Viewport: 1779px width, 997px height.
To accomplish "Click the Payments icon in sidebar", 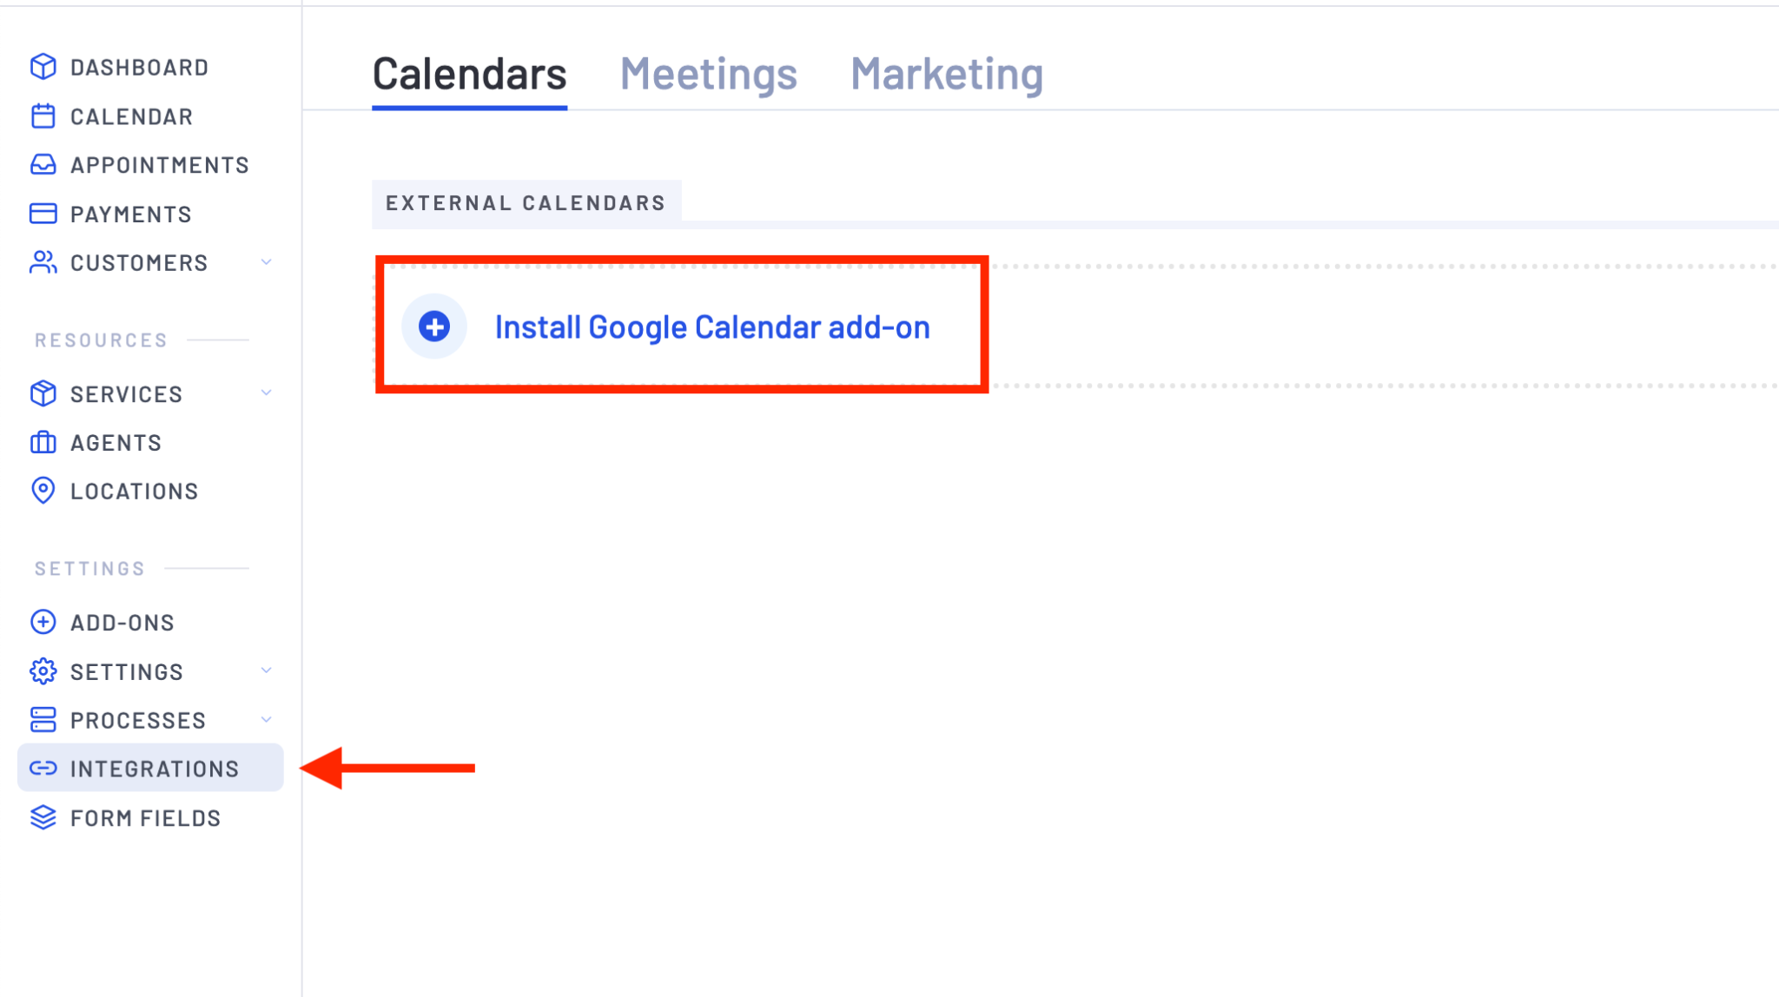I will click(x=43, y=213).
